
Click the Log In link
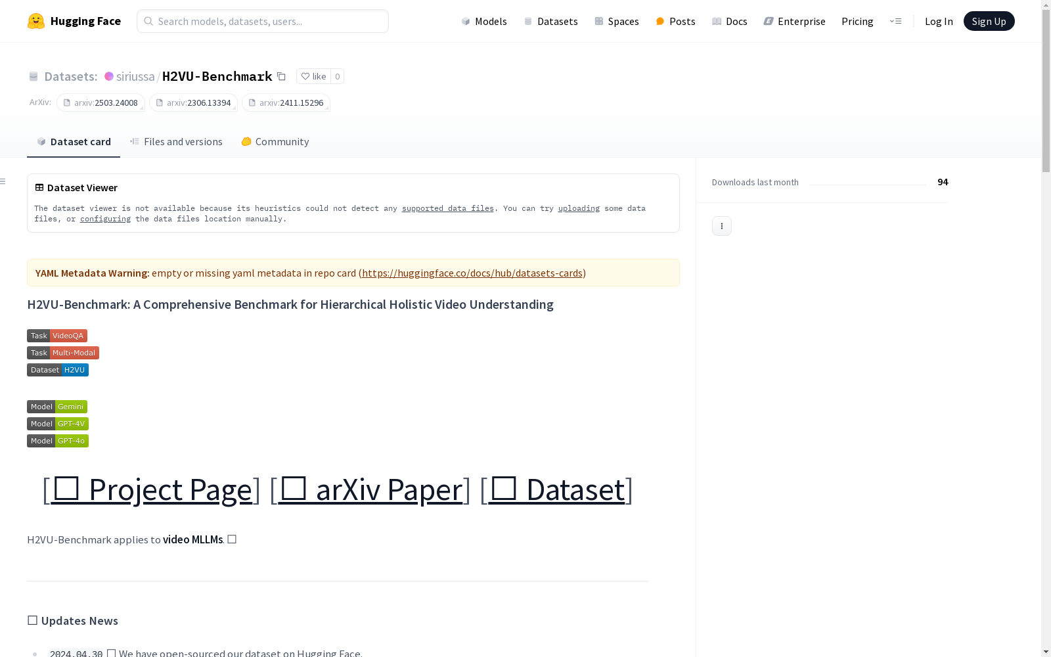pyautogui.click(x=939, y=21)
